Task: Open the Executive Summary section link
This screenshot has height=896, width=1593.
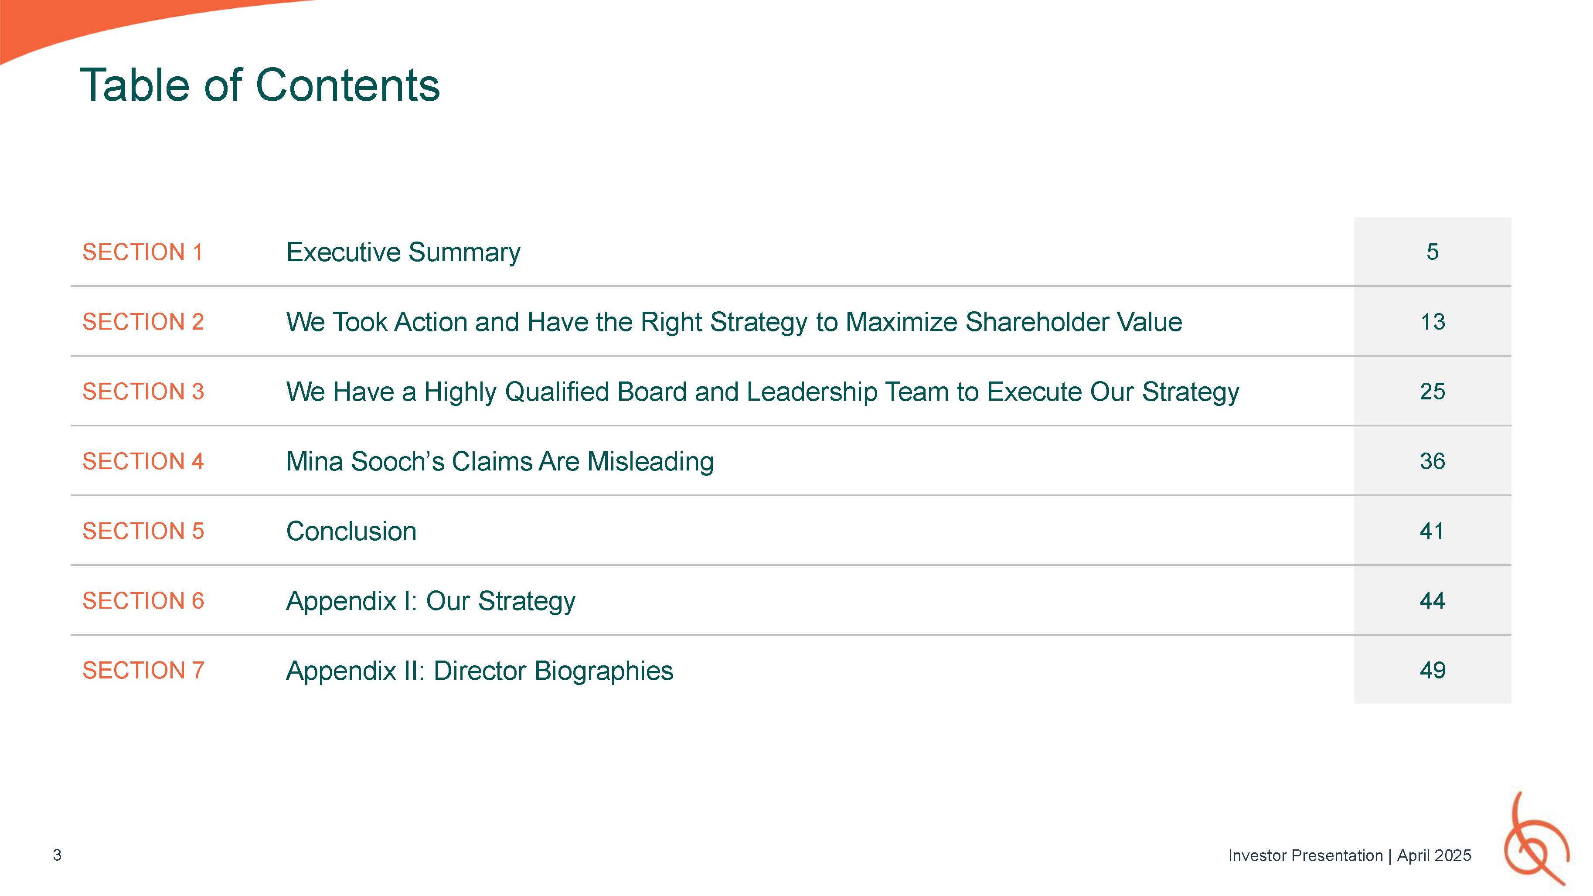Action: [x=402, y=252]
